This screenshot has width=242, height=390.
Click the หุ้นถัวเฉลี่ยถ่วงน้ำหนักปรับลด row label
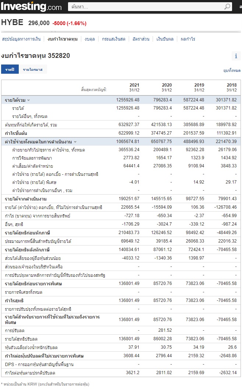click(x=31, y=348)
